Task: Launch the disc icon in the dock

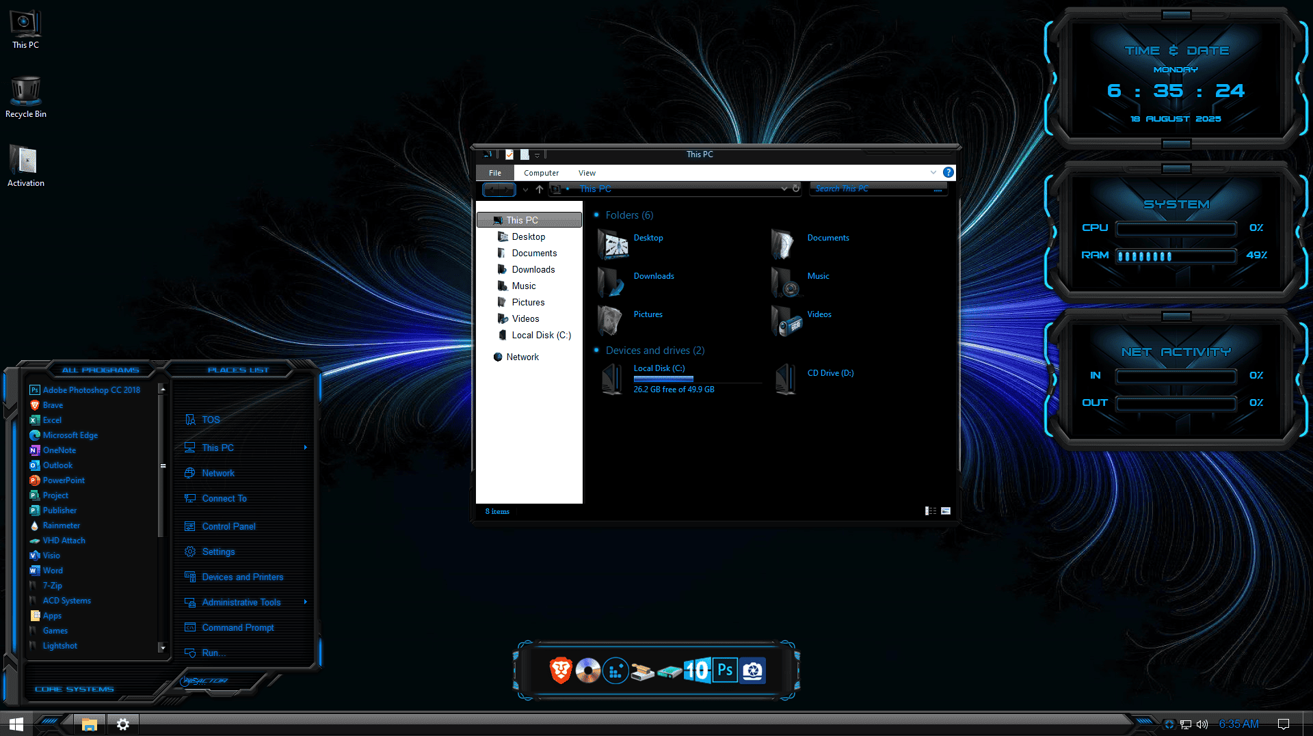Action: [588, 670]
